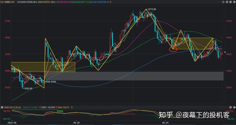This screenshot has width=236, height=125.
Task: Click the 9292.00 low price label
Action: pyautogui.click(x=28, y=89)
